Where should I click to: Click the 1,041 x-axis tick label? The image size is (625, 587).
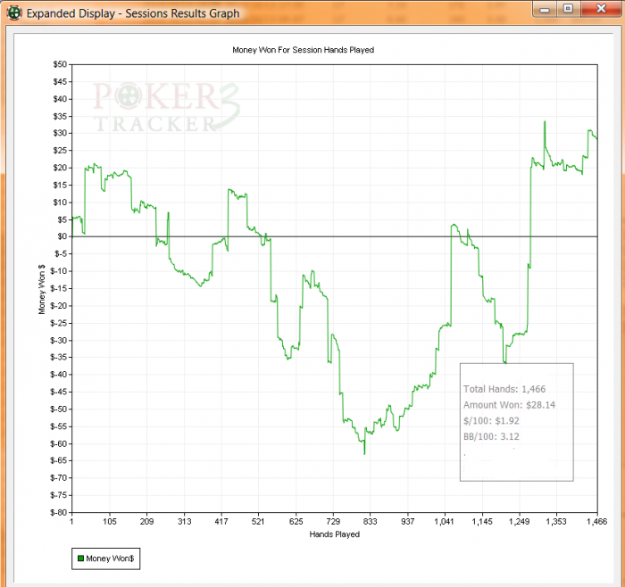[444, 521]
